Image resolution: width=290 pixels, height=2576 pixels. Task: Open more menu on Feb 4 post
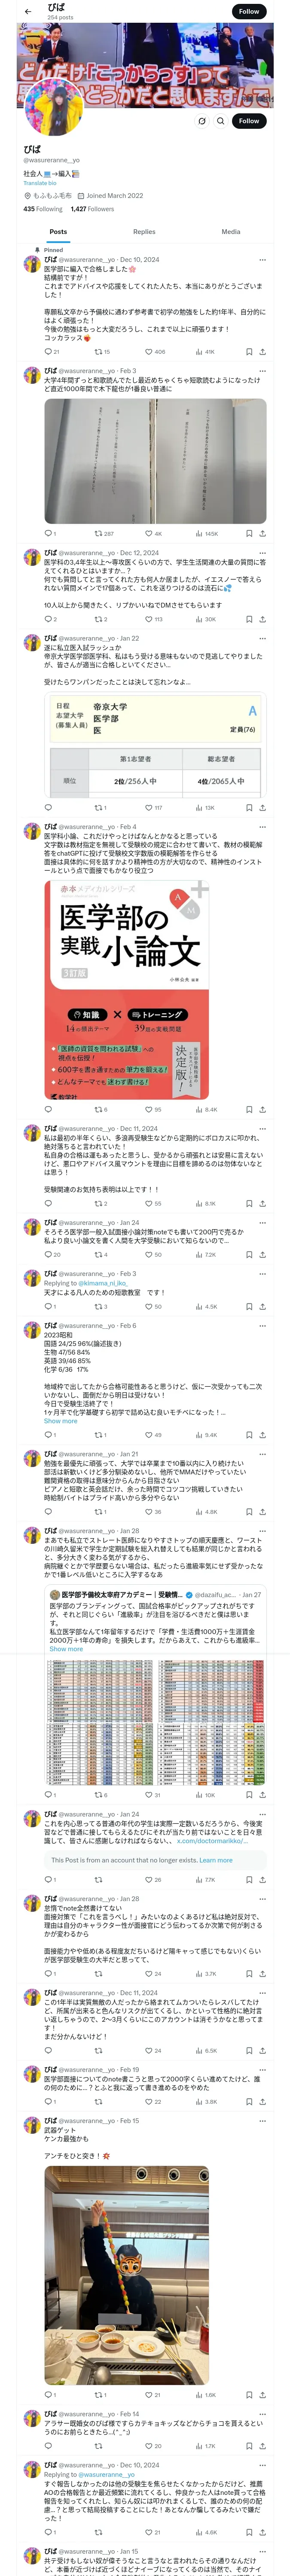click(262, 827)
